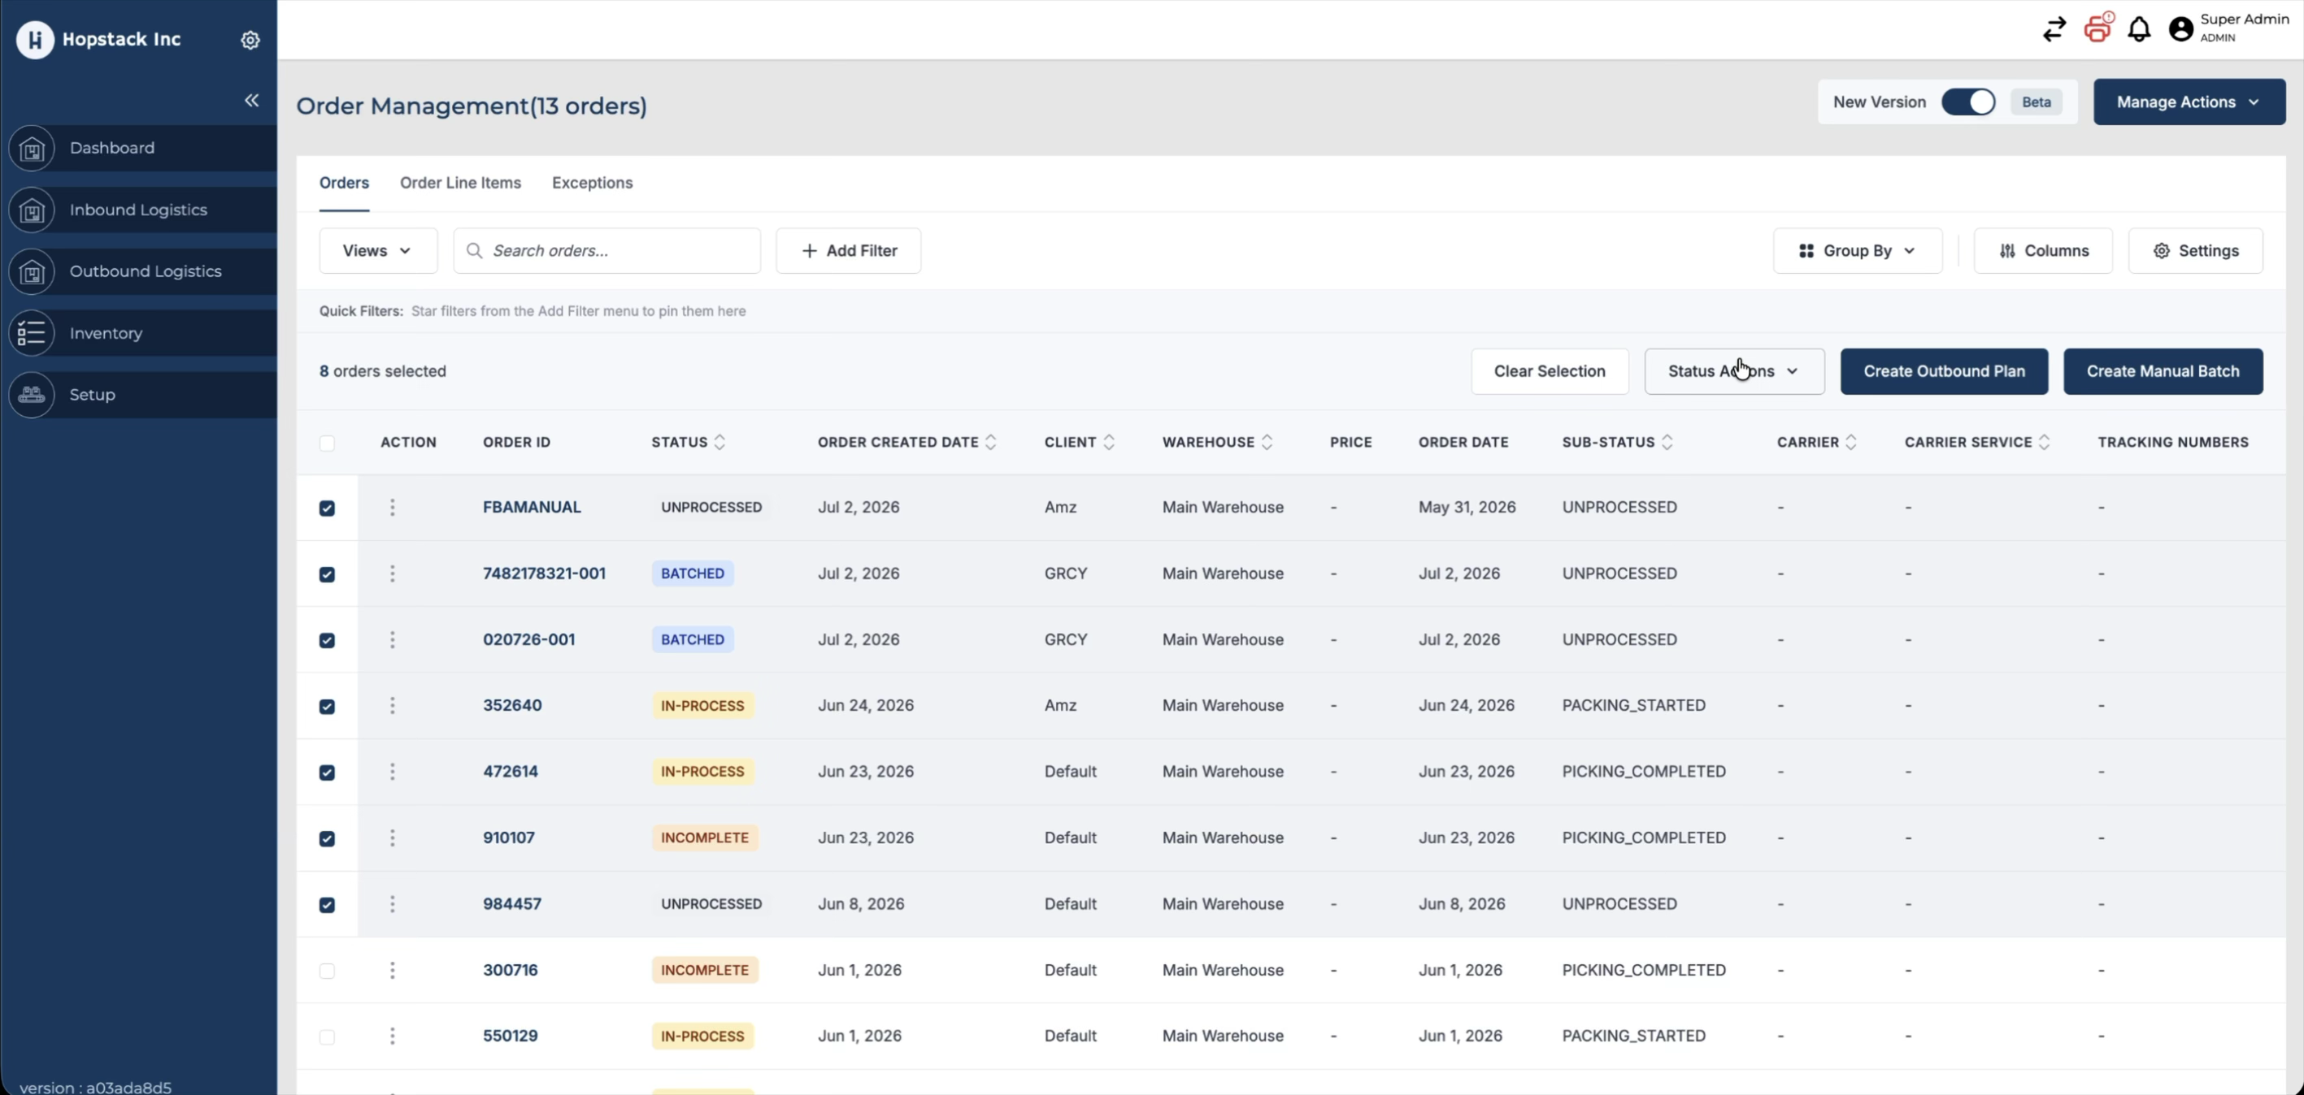
Task: Click the Hopstack Inc logo icon
Action: (x=35, y=39)
